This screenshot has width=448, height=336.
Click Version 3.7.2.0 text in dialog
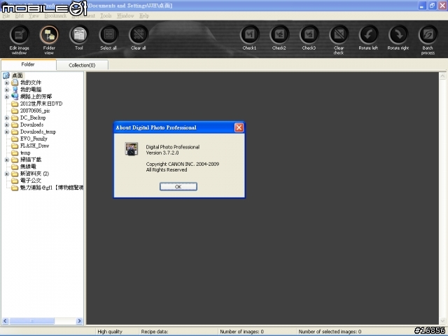(x=162, y=153)
